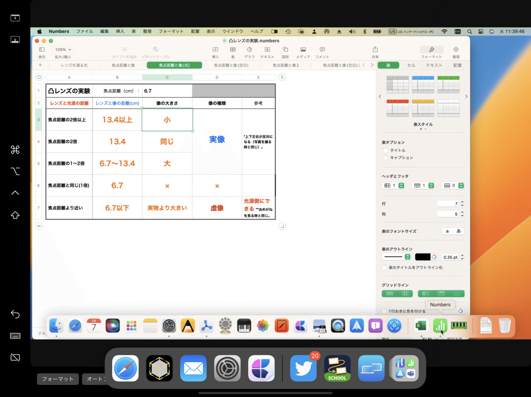The image size is (531, 397).
Task: Add a text box with テキスト icon
Action: point(267,50)
